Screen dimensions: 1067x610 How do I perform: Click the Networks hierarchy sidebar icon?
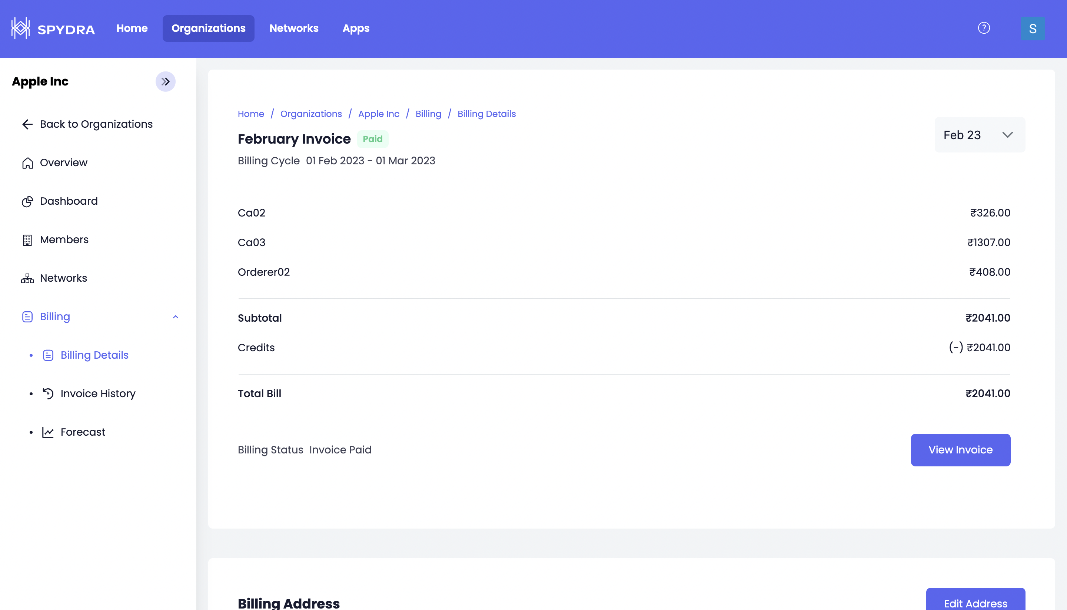tap(27, 279)
